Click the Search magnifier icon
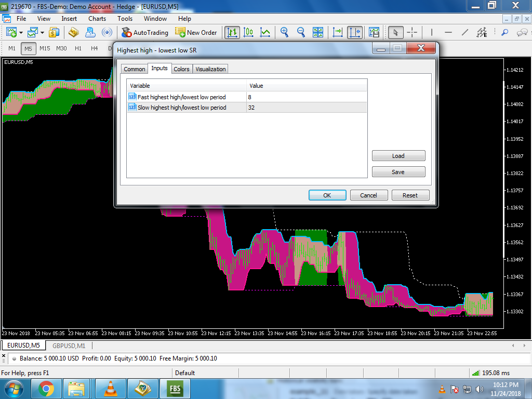The height and width of the screenshot is (399, 532). [505, 33]
